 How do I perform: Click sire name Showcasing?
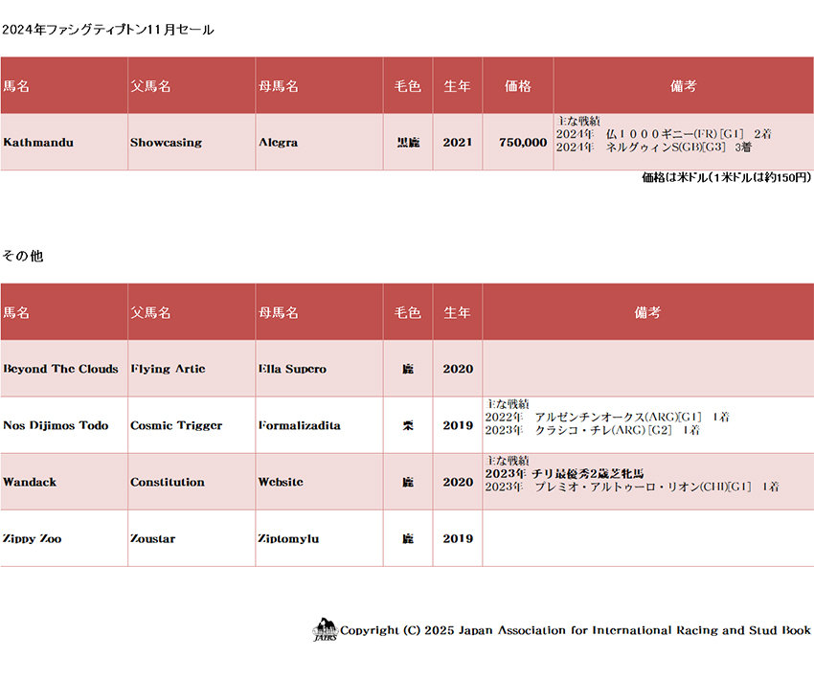[x=166, y=143]
